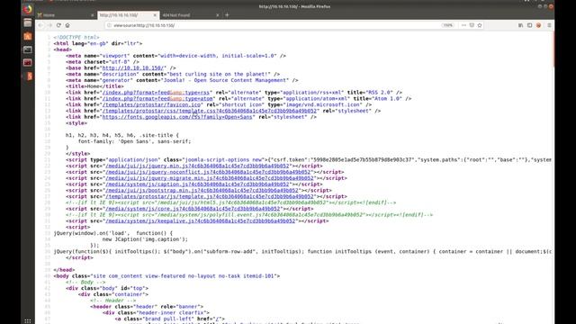Open the Library icon in toolbar
Viewport: 576px width, 324px height.
pyautogui.click(x=520, y=25)
